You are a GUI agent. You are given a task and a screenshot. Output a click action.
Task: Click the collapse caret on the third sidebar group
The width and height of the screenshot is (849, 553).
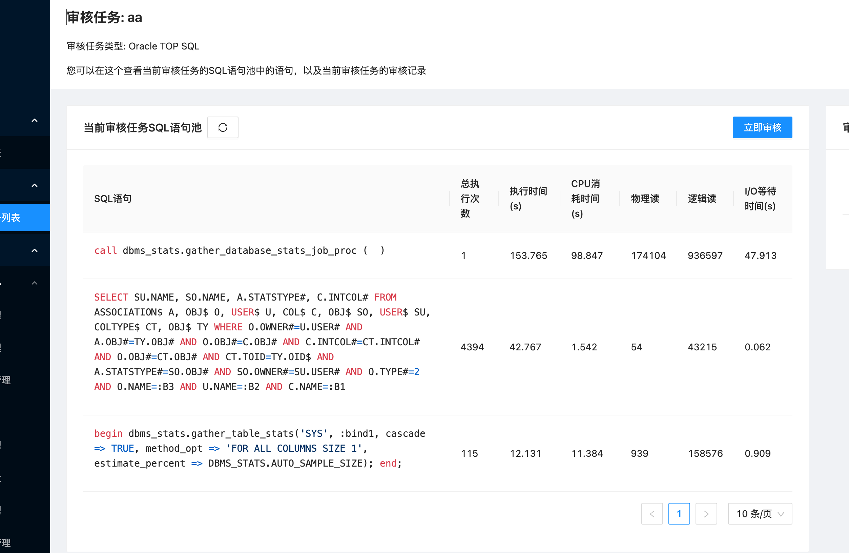(x=34, y=250)
